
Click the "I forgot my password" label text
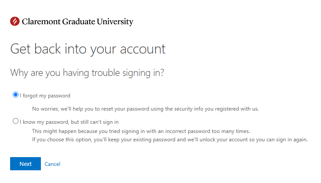(x=45, y=96)
